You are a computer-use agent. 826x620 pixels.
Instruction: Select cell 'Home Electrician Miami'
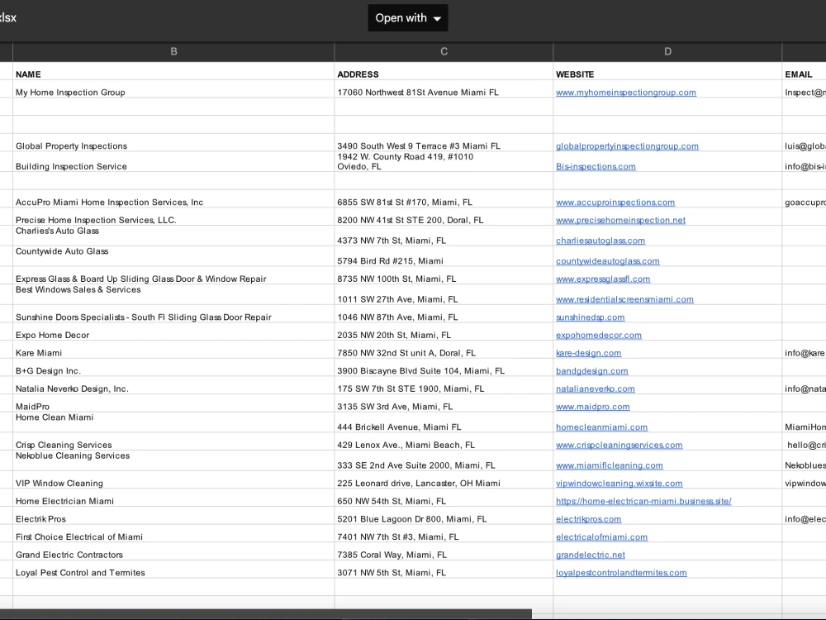pyautogui.click(x=173, y=498)
